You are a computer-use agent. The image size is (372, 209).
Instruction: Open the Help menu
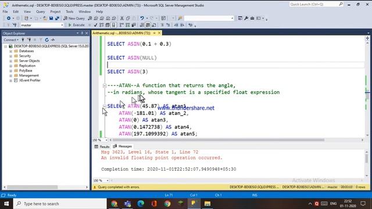[x=99, y=12]
